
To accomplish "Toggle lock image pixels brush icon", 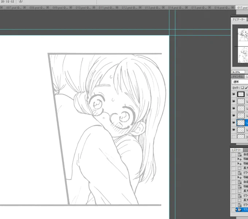I will [247, 88].
